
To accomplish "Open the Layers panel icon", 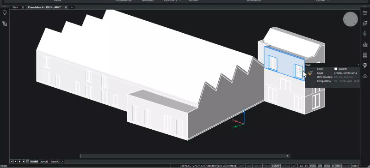I will (365, 24).
